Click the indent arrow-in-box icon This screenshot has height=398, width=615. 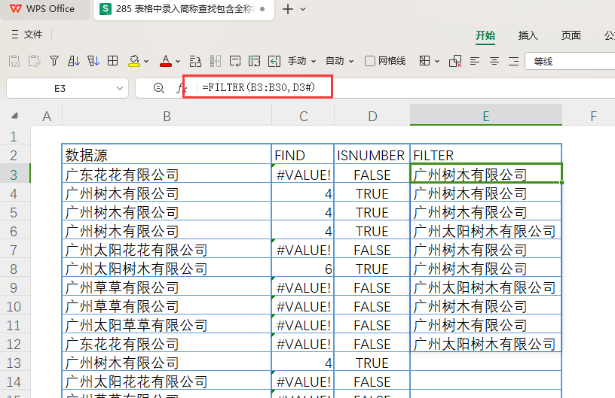pyautogui.click(x=274, y=61)
